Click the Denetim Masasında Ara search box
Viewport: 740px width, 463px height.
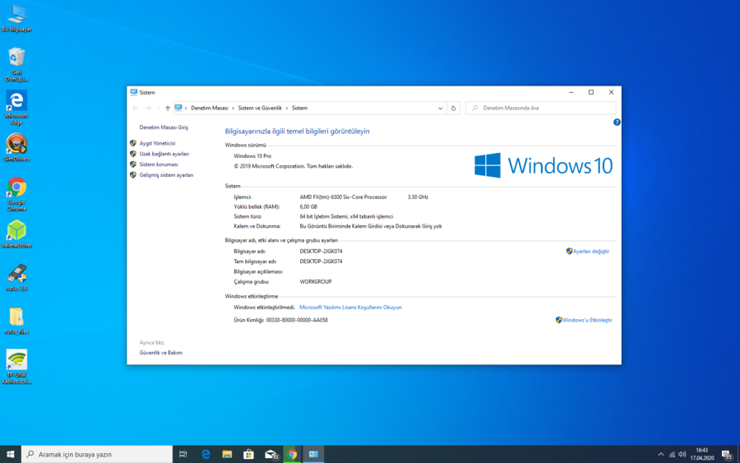[543, 108]
